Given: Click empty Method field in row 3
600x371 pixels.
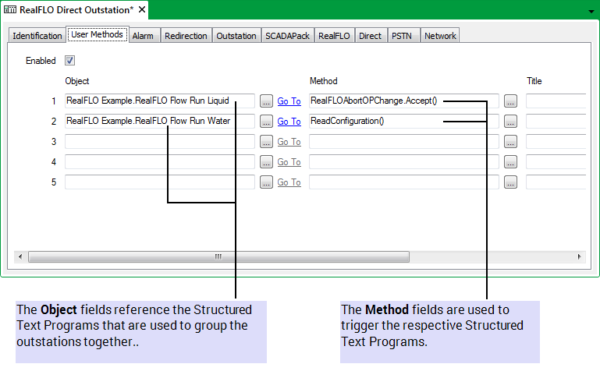Looking at the screenshot, I should coord(403,141).
